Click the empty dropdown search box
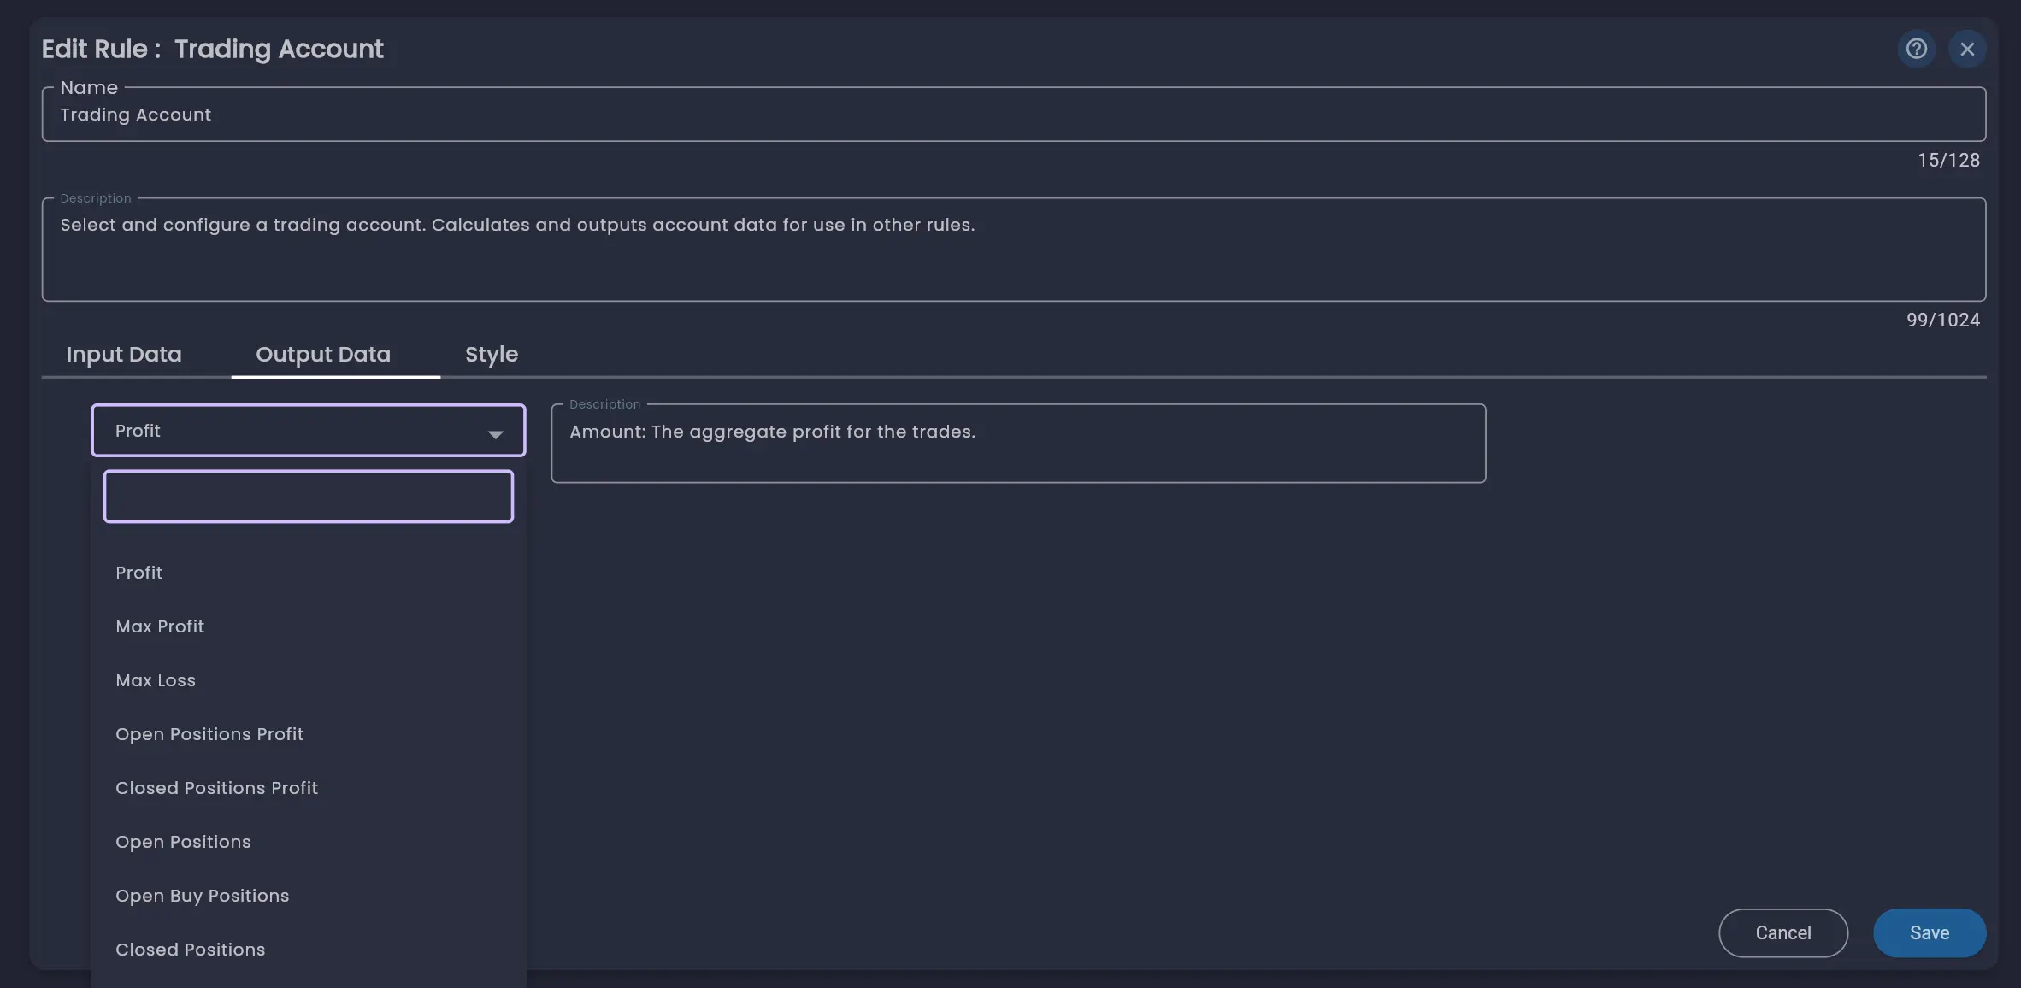 click(x=308, y=496)
